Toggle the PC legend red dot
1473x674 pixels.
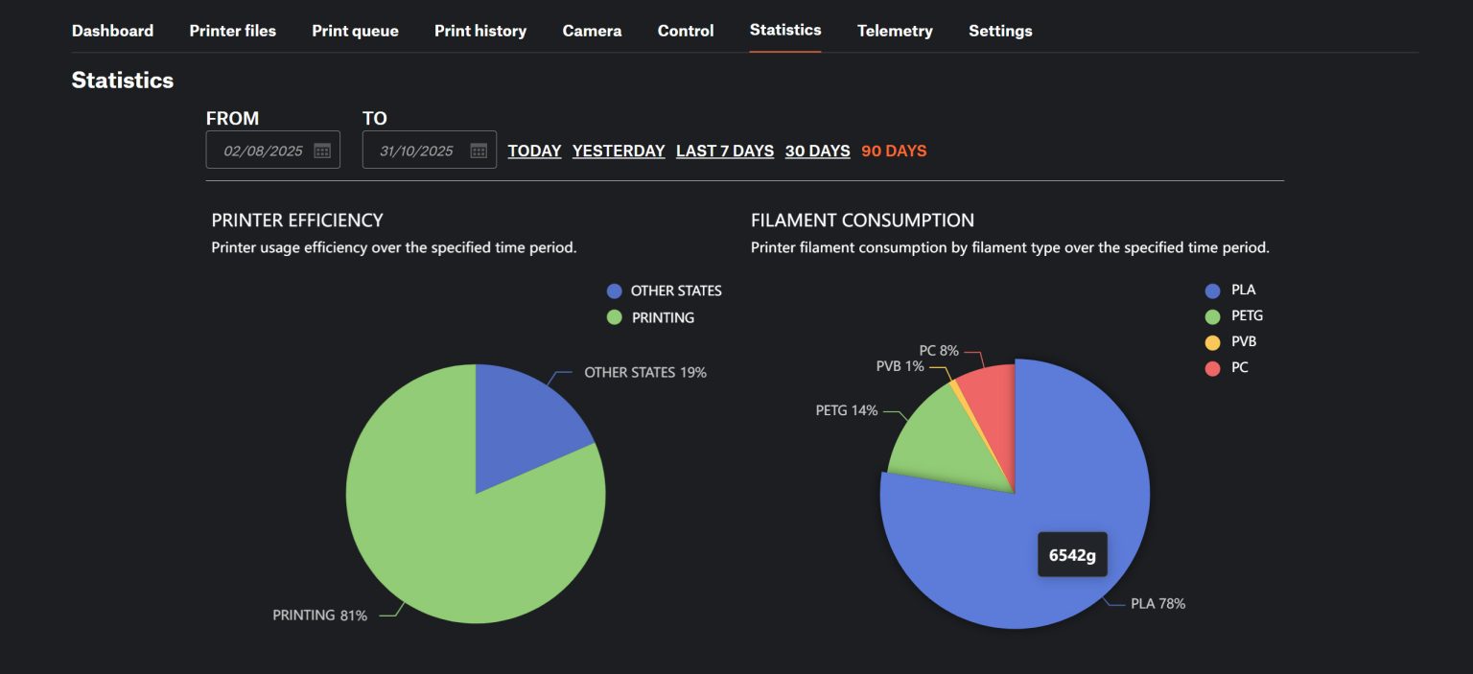coord(1212,368)
